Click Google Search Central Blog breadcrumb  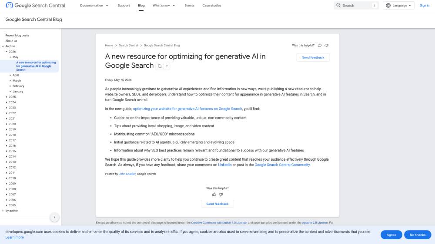[x=162, y=45]
